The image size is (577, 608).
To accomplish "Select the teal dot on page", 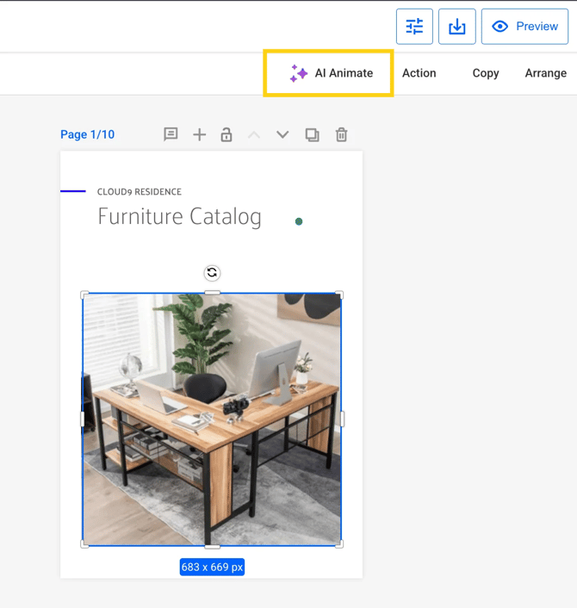I will pos(299,221).
